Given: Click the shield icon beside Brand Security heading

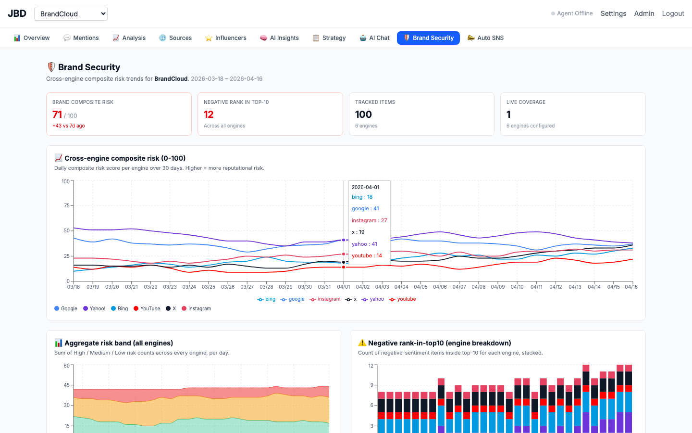Looking at the screenshot, I should point(51,67).
